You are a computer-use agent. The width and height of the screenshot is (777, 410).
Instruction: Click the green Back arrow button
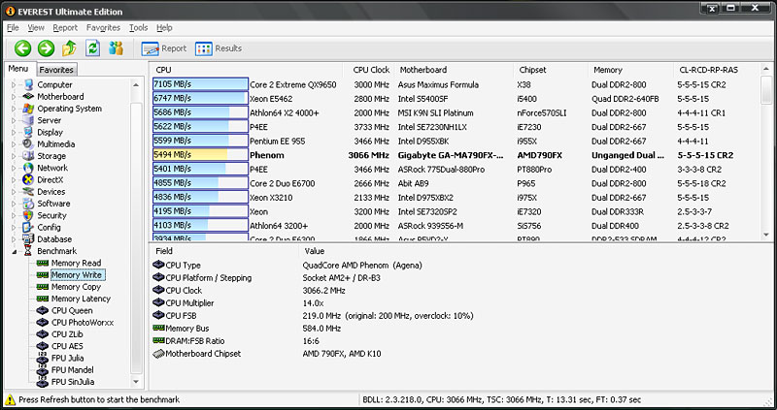22,48
